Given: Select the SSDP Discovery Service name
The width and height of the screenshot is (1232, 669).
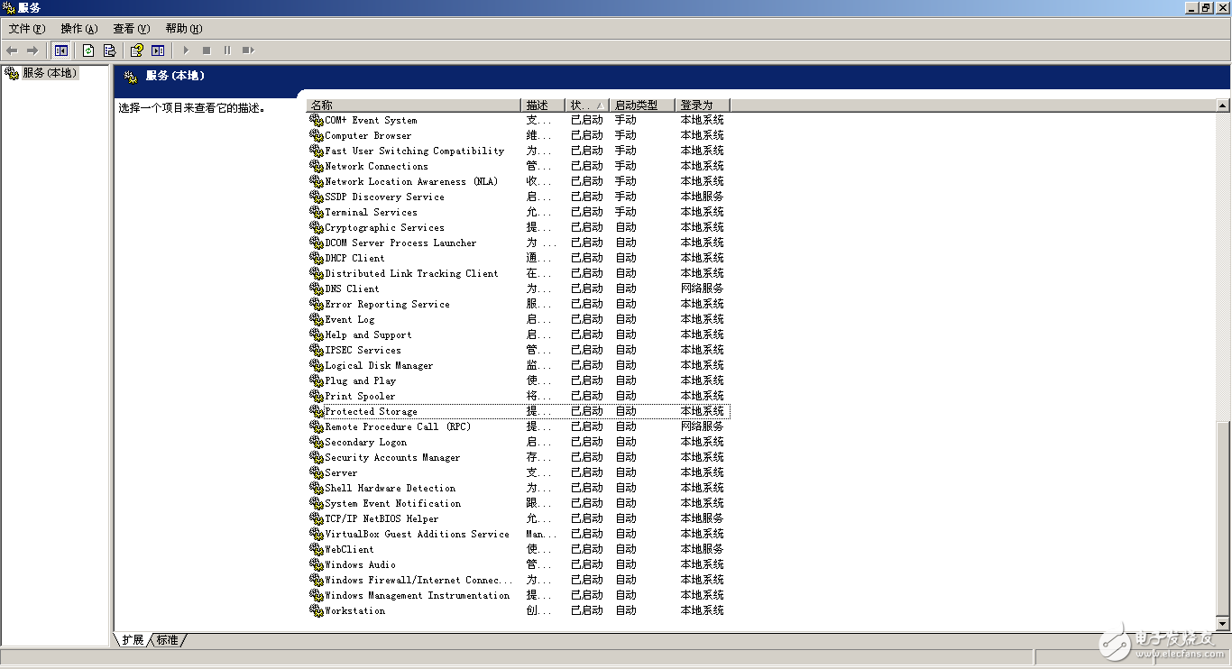Looking at the screenshot, I should pos(384,197).
